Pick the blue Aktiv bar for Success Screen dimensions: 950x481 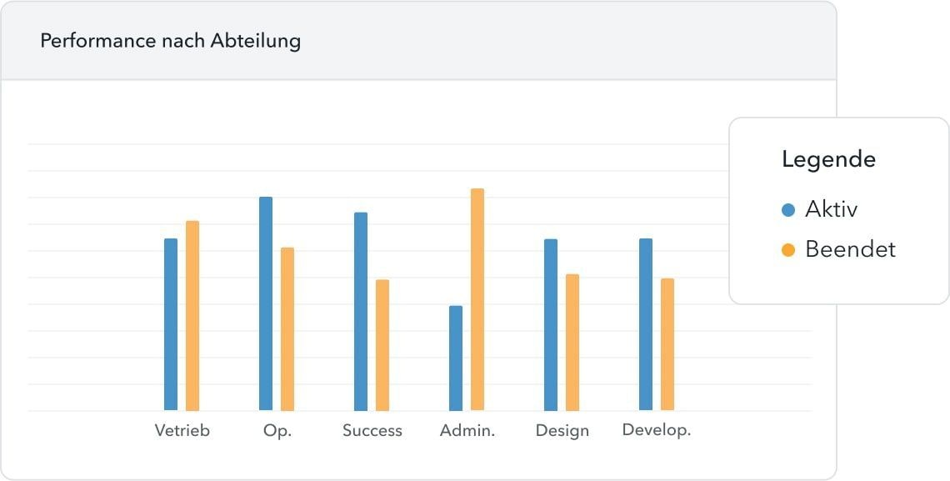[x=361, y=311]
